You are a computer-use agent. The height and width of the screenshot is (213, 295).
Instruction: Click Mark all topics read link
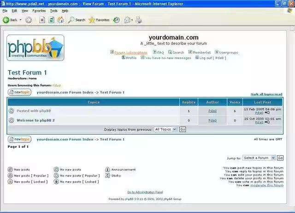(x=266, y=94)
